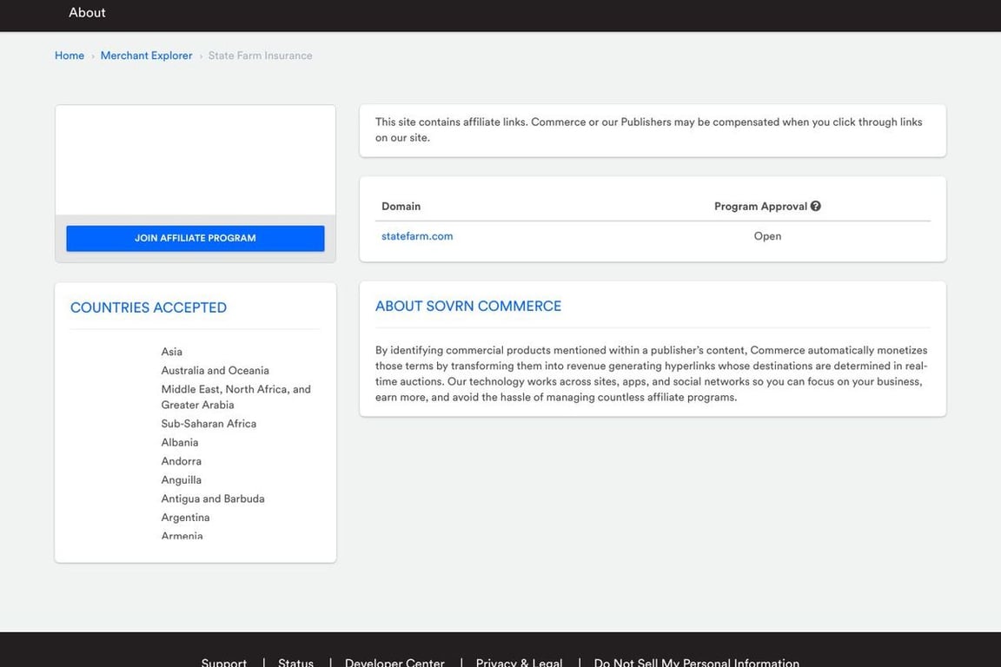Go to Home via breadcrumb
This screenshot has height=667, width=1001.
[70, 56]
